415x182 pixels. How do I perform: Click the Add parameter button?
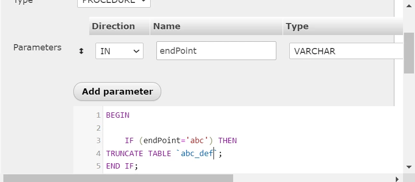pos(117,91)
